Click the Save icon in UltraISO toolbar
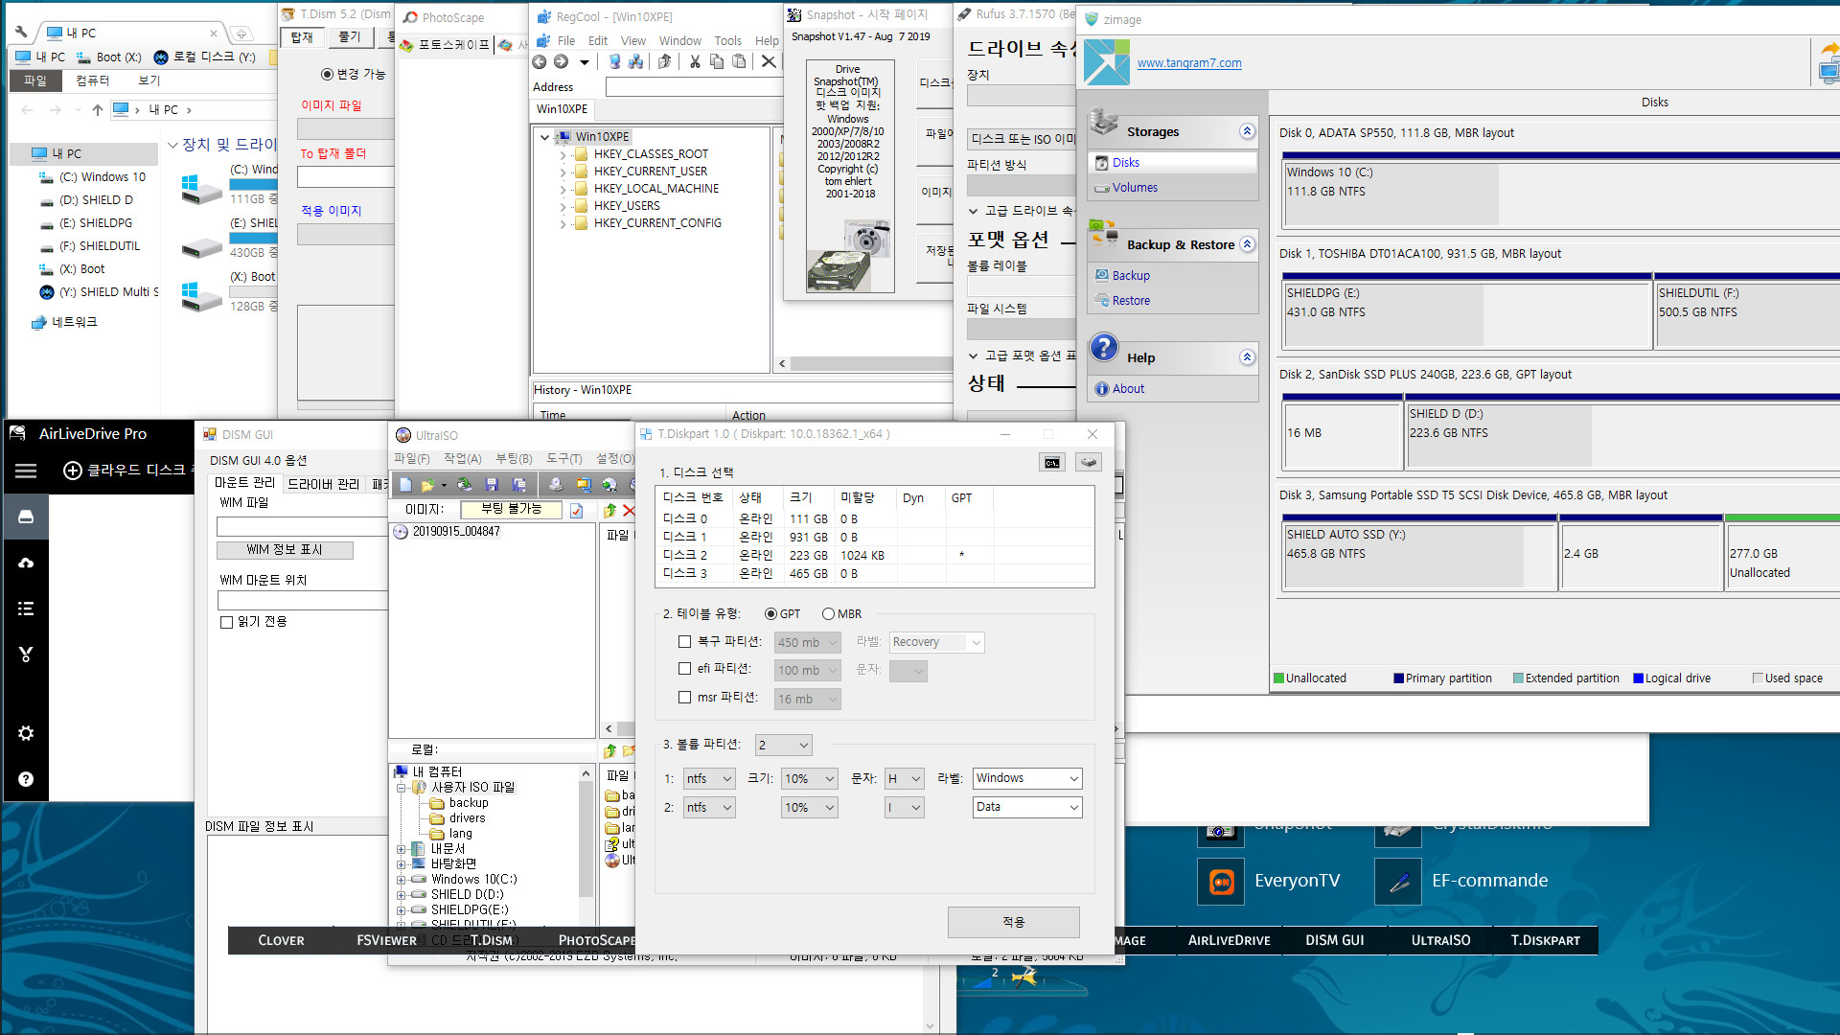The width and height of the screenshot is (1840, 1035). click(492, 485)
